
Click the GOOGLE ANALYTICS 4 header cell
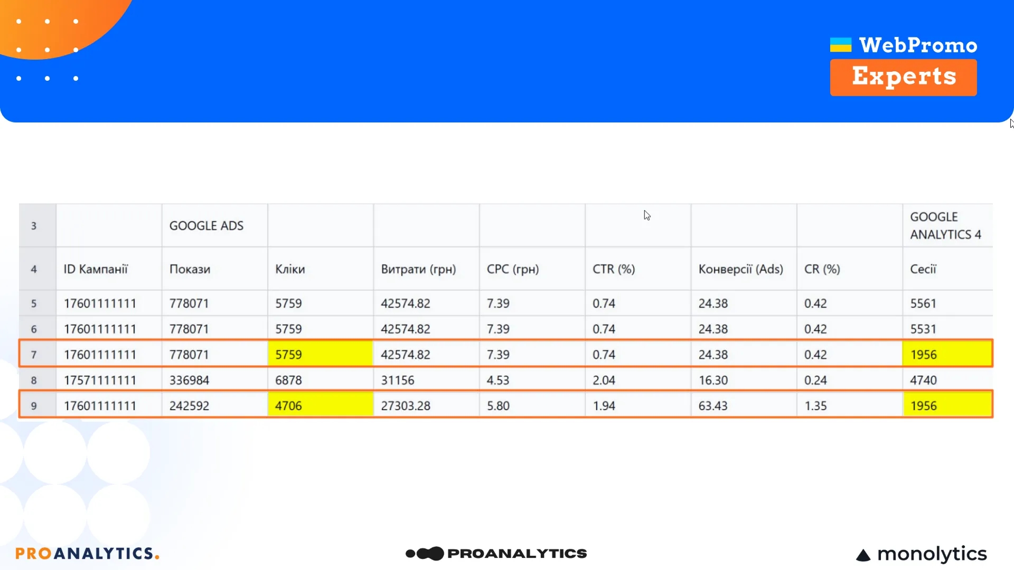945,226
